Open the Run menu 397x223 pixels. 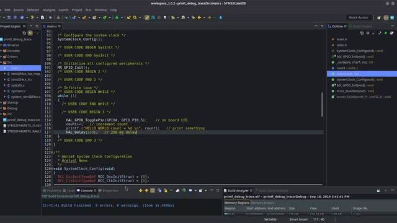88,10
